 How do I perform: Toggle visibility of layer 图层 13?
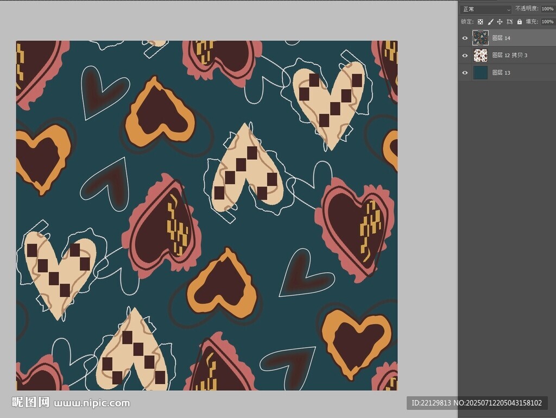(465, 73)
